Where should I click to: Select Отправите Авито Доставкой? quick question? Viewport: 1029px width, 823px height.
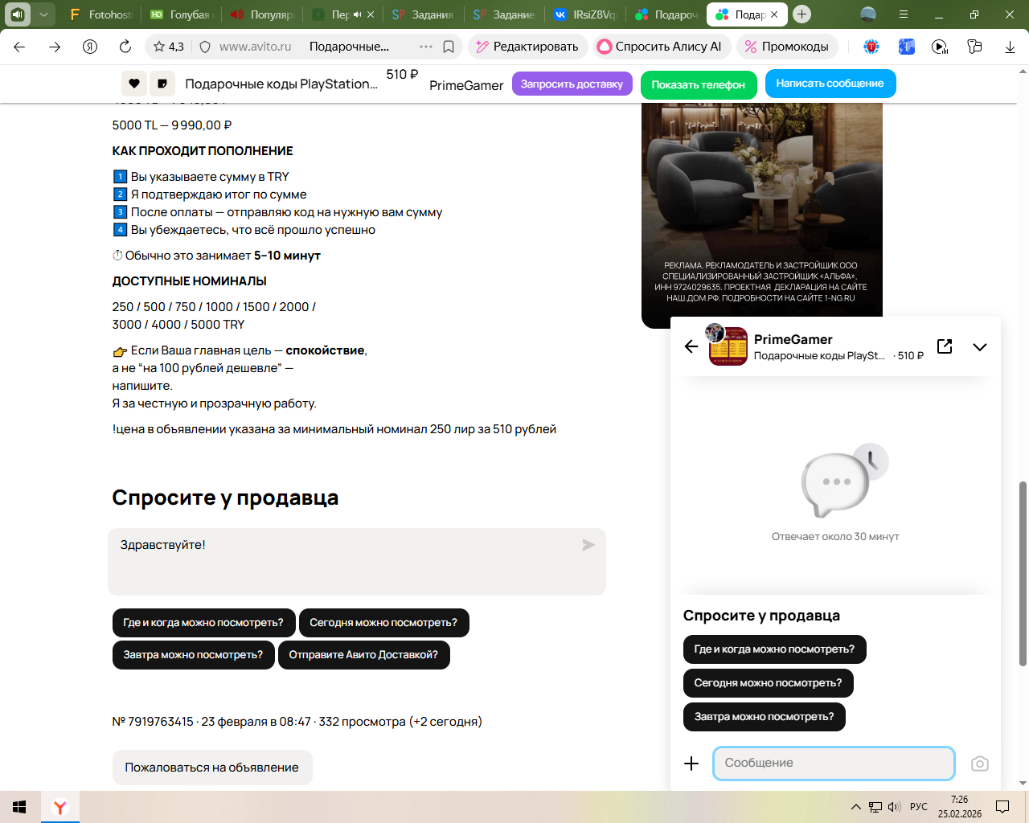pos(363,655)
